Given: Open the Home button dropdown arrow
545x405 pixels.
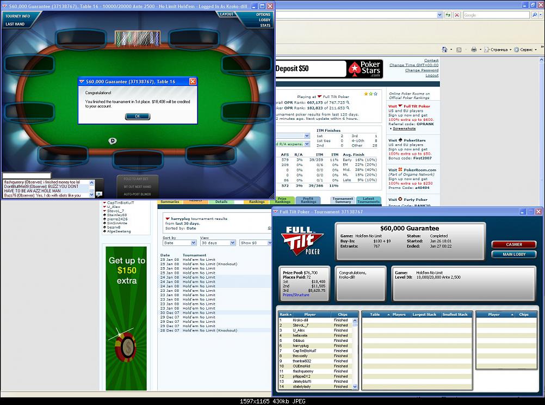Looking at the screenshot, I should [451, 50].
